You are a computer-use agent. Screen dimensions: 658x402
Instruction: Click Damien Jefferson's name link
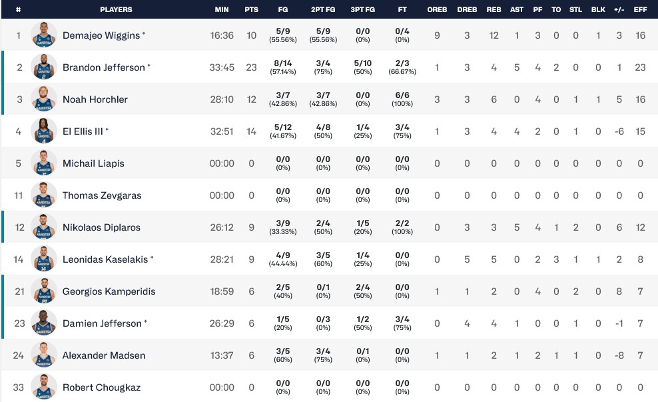(102, 323)
